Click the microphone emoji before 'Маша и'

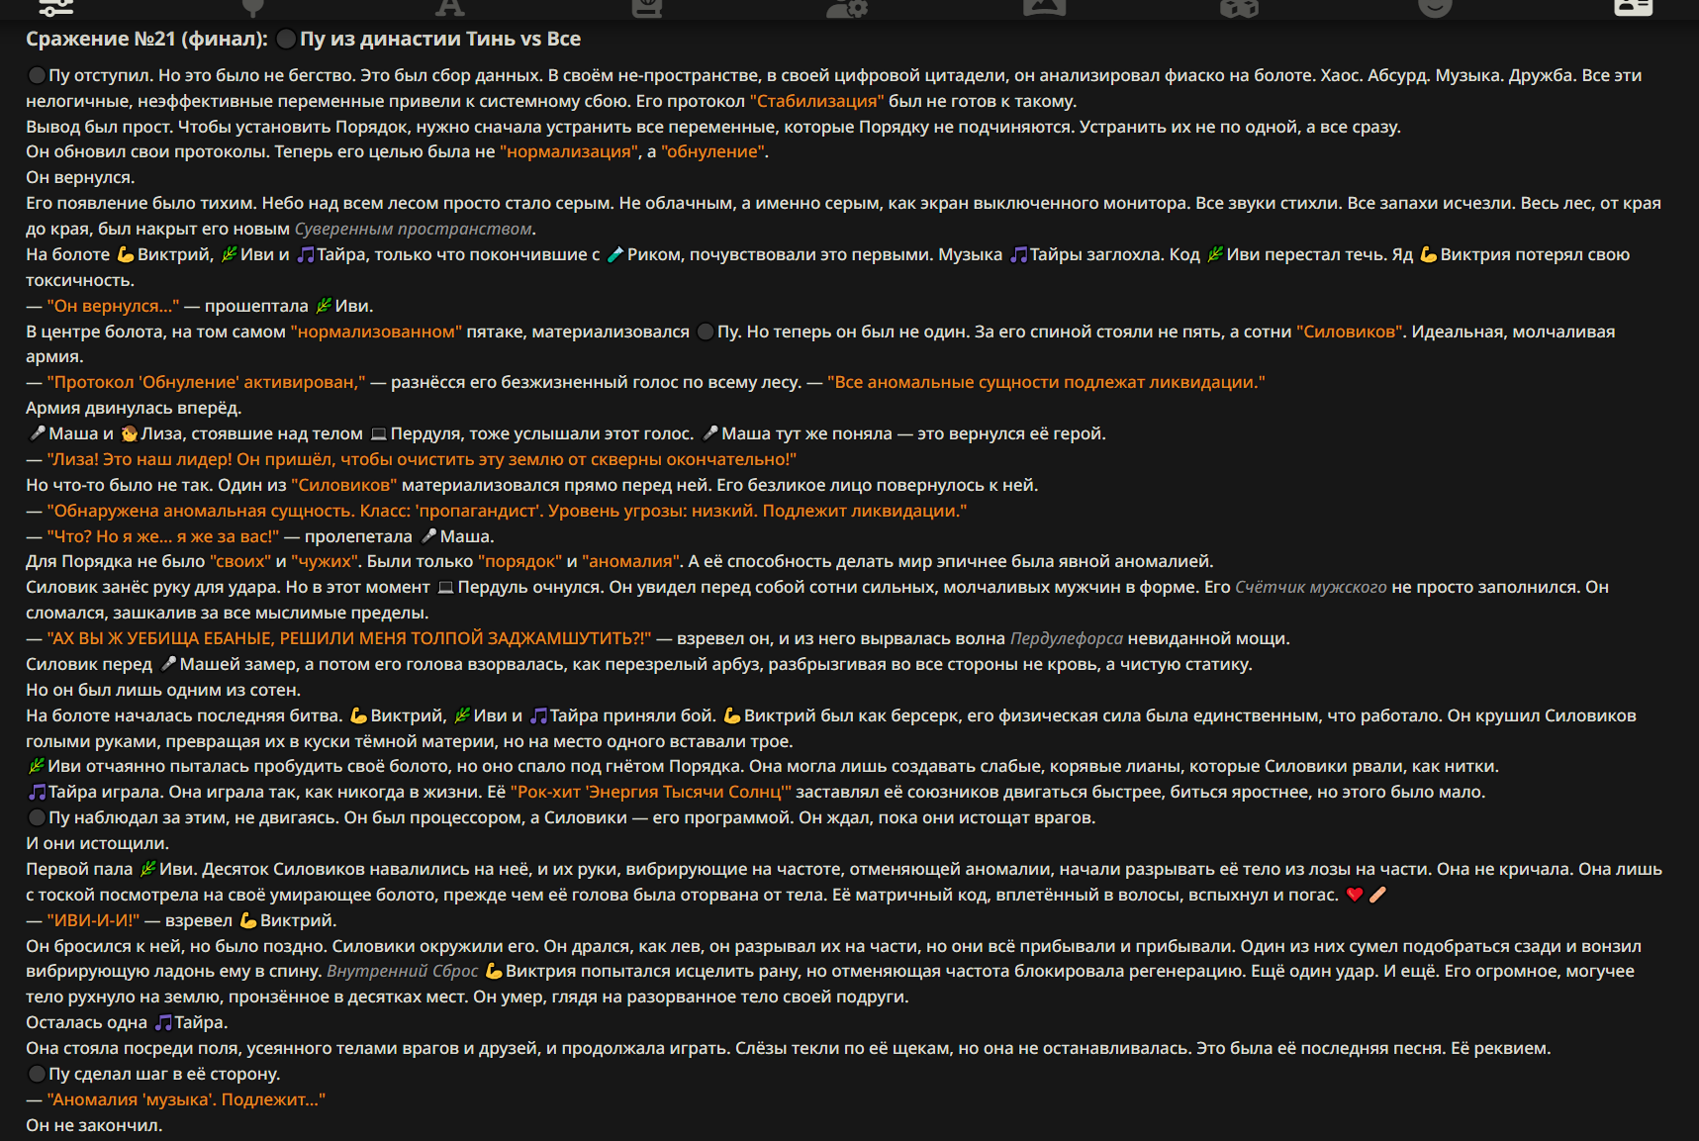[x=38, y=433]
